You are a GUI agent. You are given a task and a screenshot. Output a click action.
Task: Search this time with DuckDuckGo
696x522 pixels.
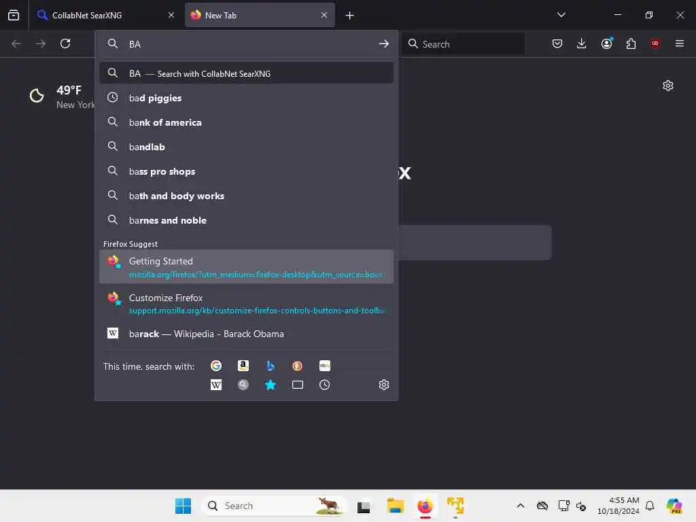point(298,366)
